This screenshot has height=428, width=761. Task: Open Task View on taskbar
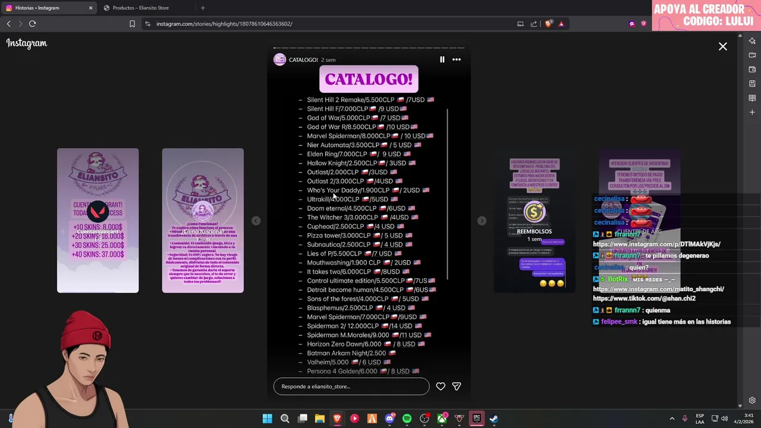pos(303,418)
